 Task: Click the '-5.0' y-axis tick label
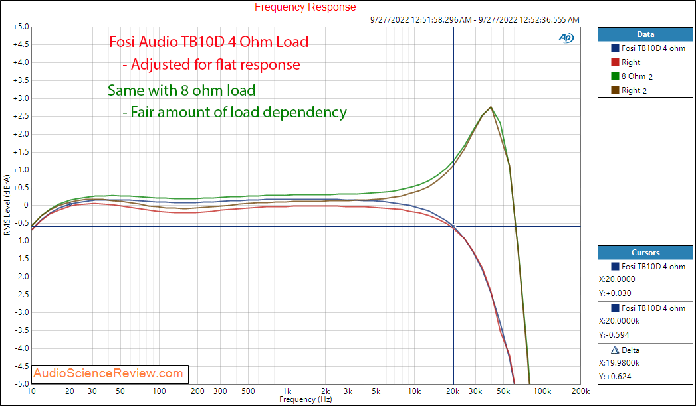click(x=21, y=384)
